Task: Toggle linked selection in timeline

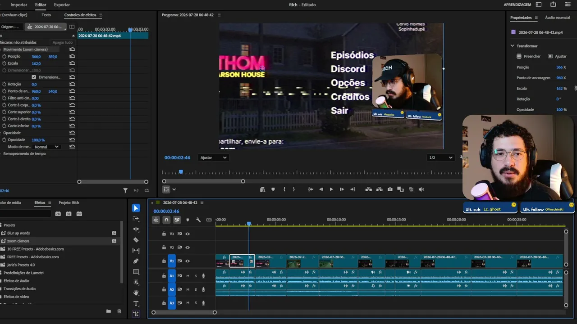Action: point(177,220)
